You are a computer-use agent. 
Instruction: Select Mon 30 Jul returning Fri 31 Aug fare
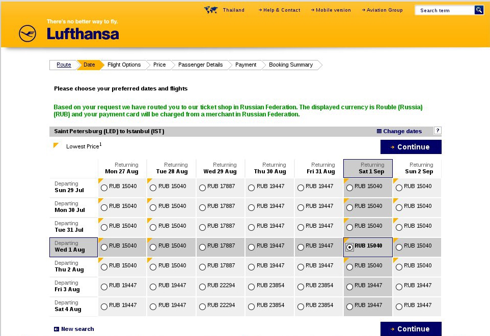pos(301,207)
